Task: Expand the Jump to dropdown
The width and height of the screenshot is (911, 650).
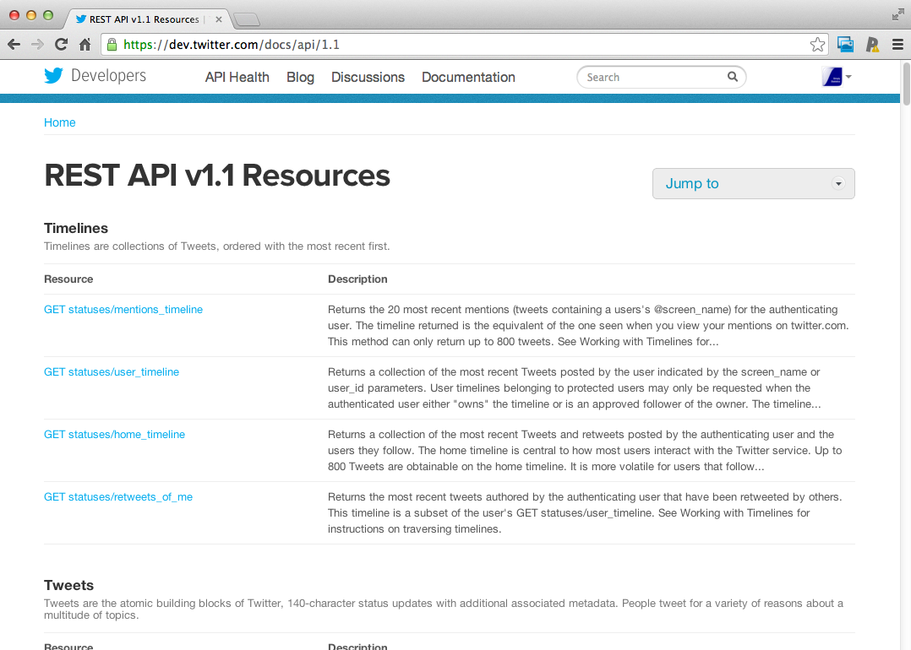Action: click(x=754, y=183)
